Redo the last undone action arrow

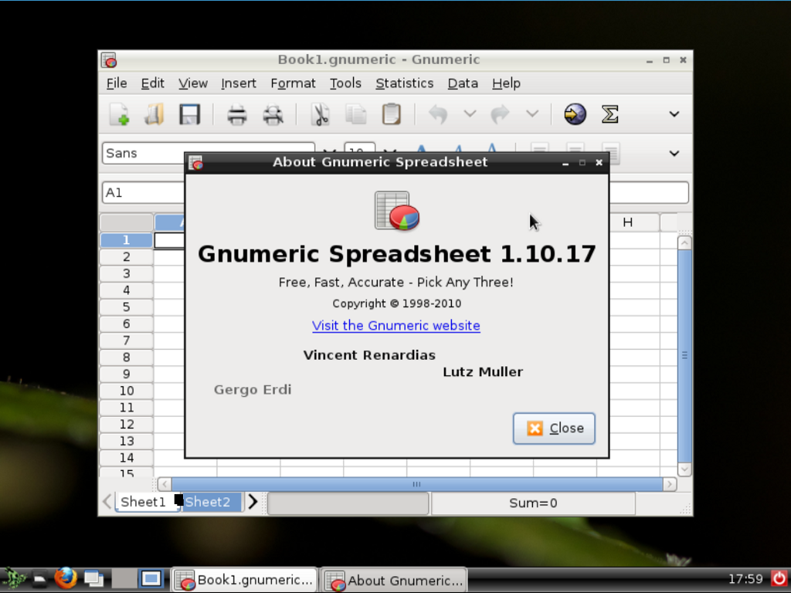point(500,114)
